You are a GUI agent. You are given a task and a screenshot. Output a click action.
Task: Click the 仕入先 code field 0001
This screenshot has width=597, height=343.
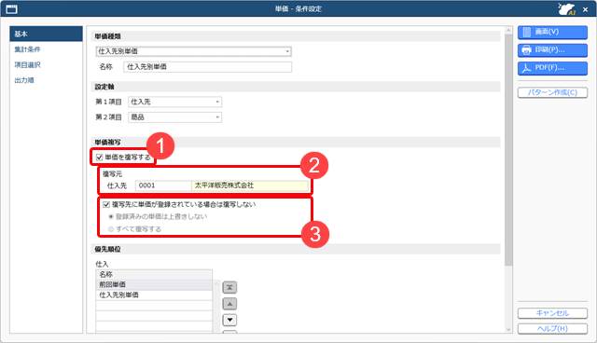pos(163,185)
